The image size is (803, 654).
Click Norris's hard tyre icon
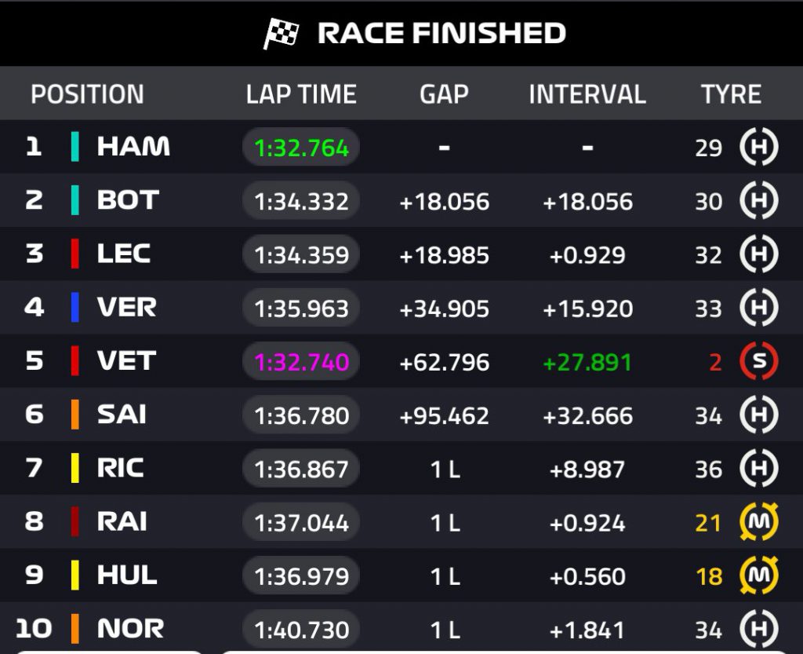pos(758,629)
